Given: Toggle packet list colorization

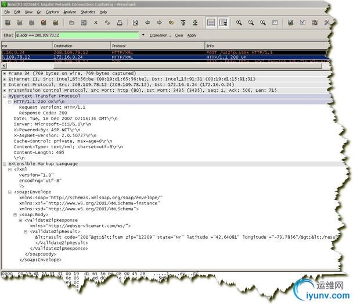Looking at the screenshot, I should point(211,23).
